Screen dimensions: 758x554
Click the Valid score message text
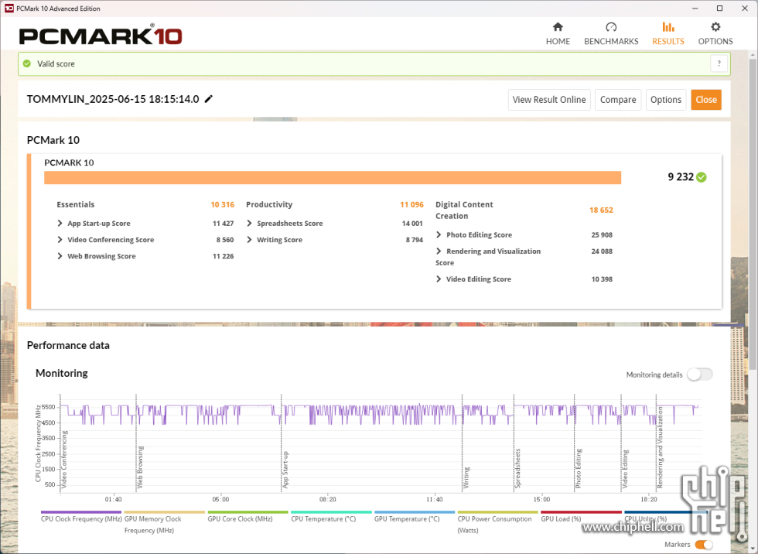56,63
